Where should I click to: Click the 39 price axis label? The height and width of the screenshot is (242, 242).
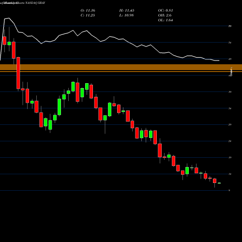(230, 92)
